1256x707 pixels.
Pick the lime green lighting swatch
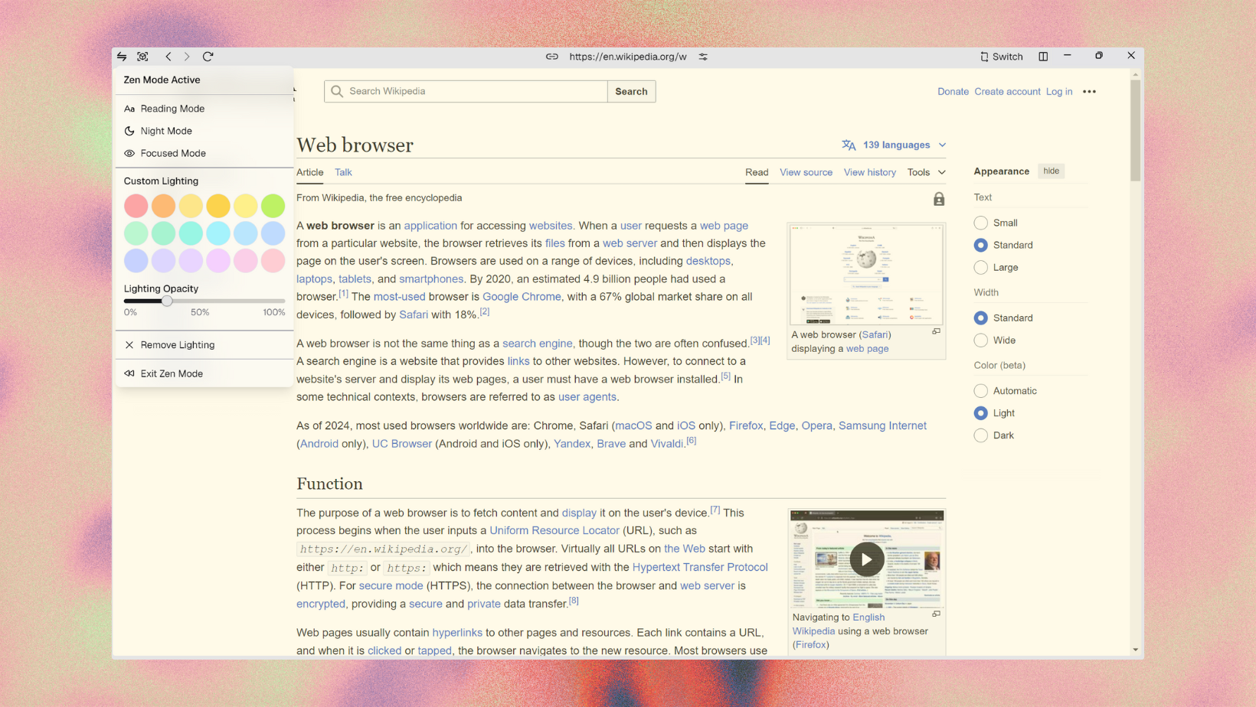point(273,206)
